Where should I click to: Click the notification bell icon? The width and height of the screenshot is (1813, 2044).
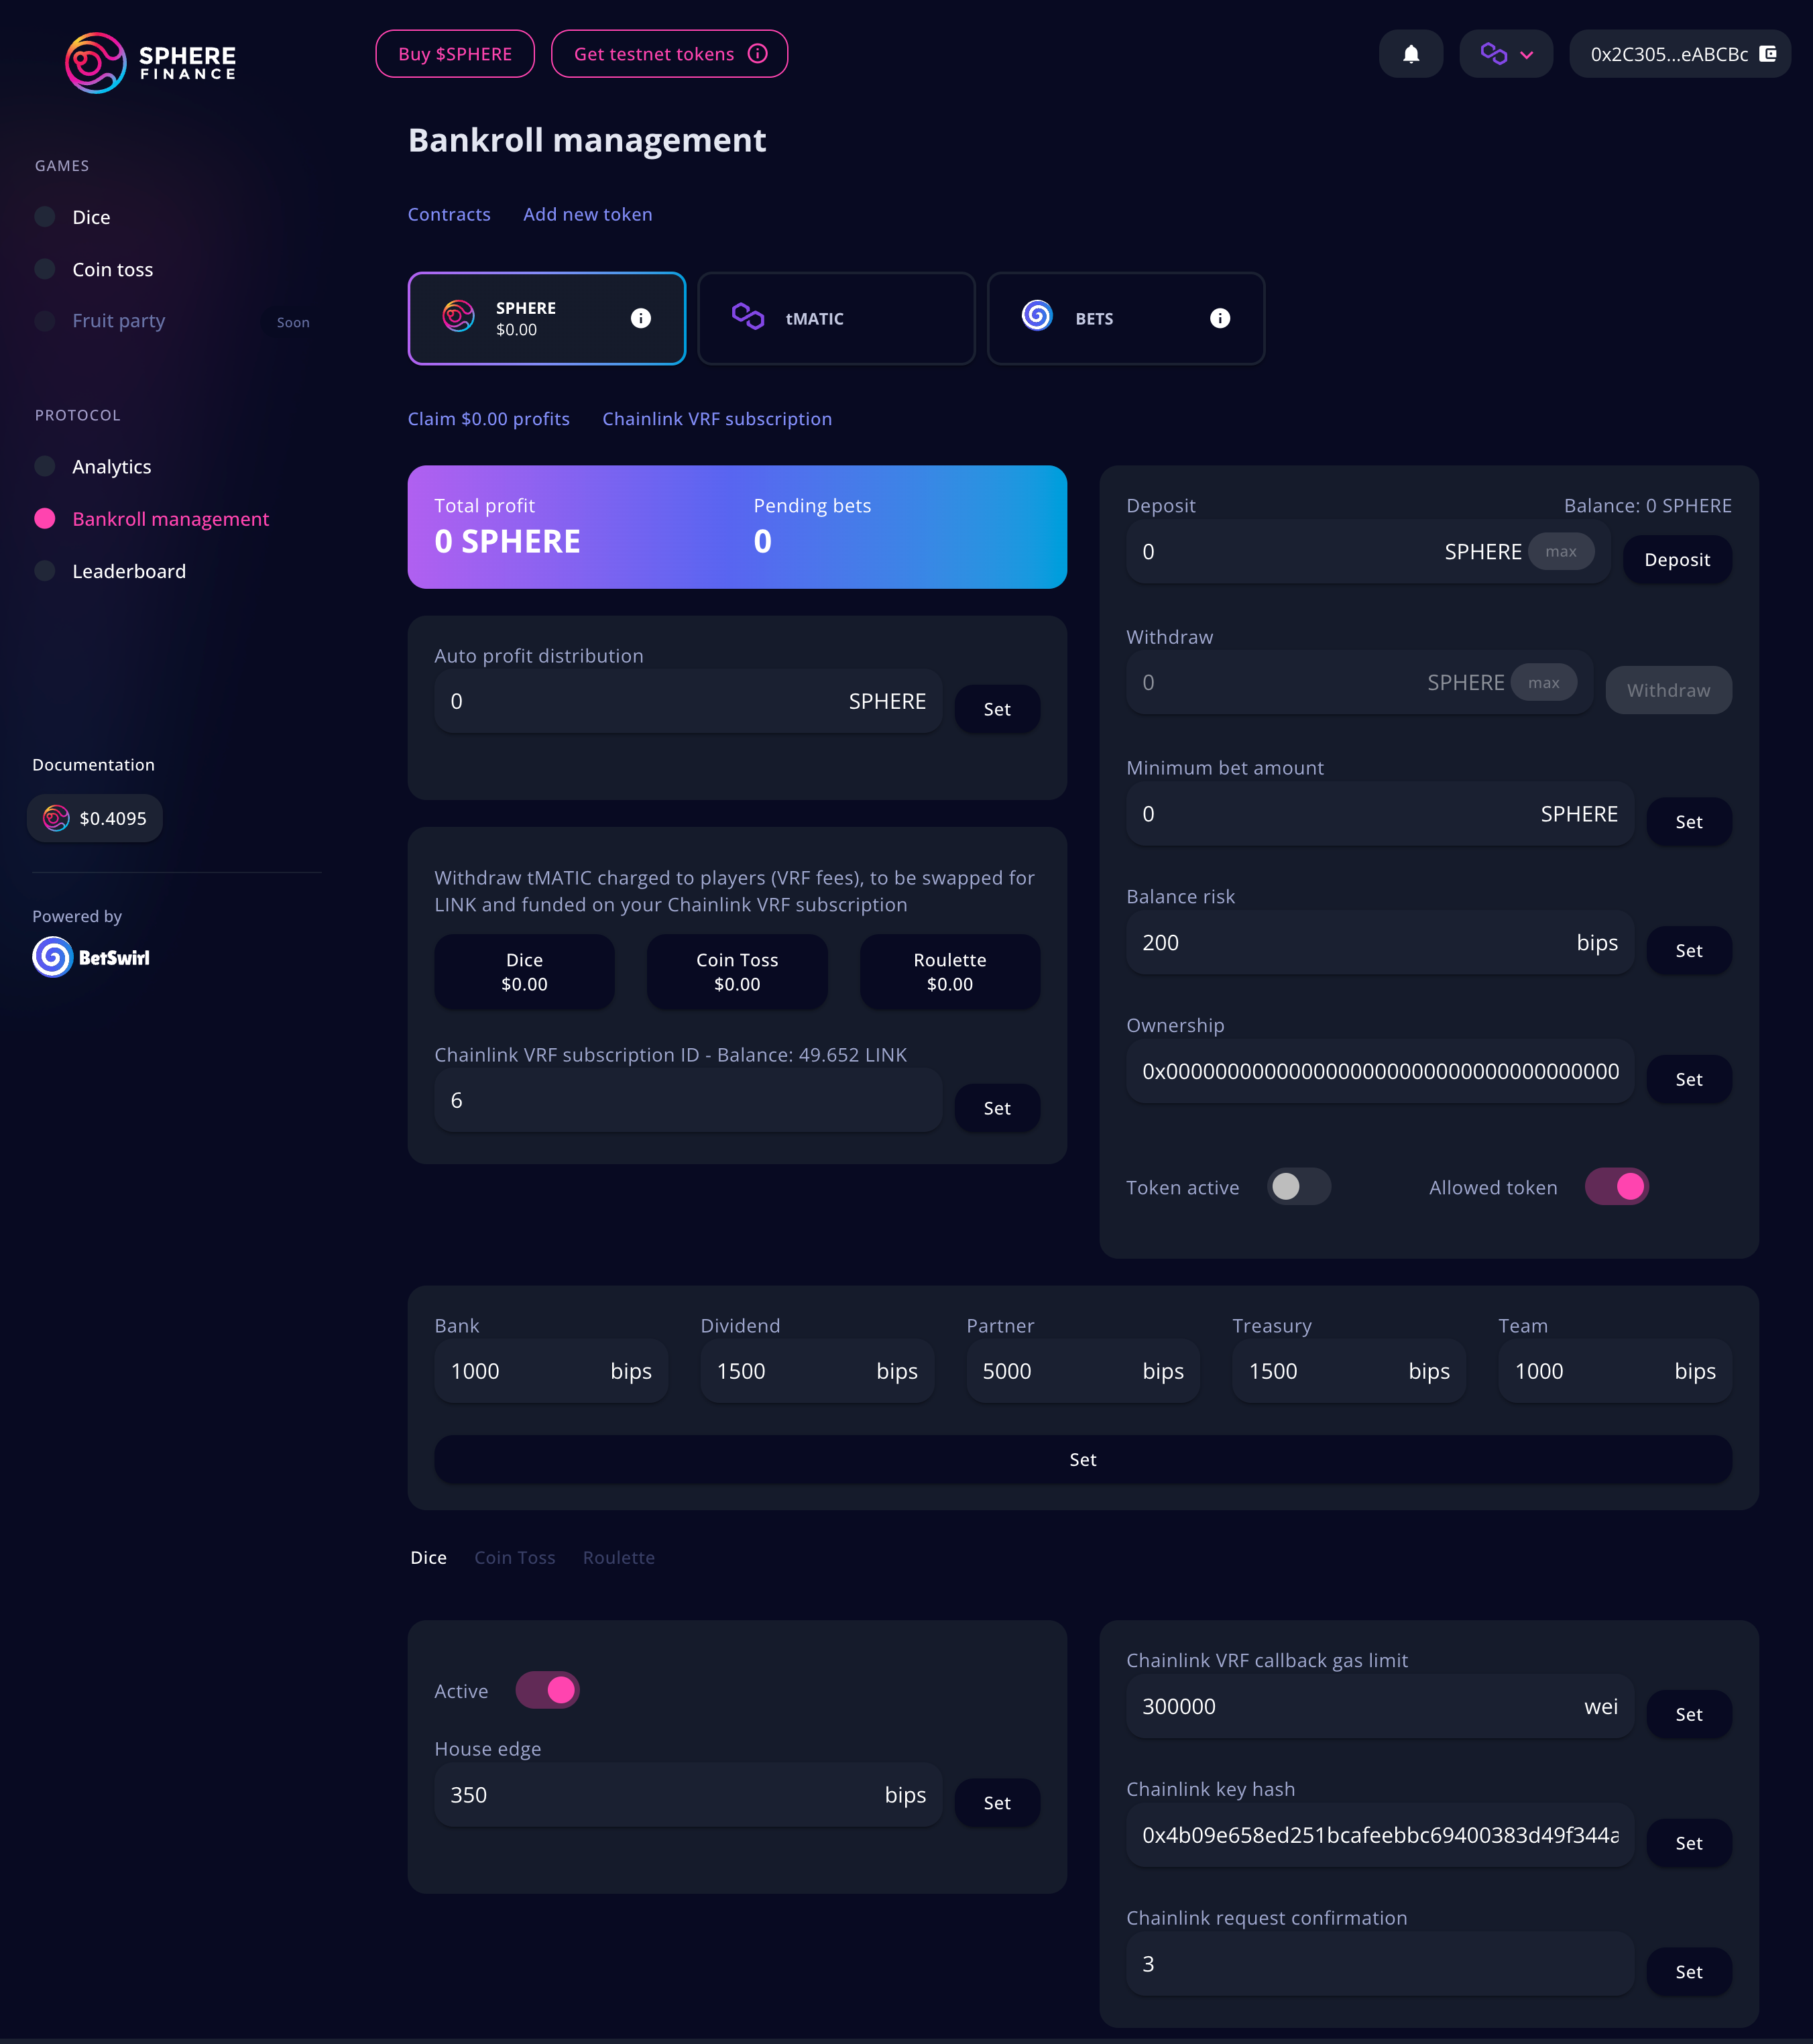pos(1412,52)
